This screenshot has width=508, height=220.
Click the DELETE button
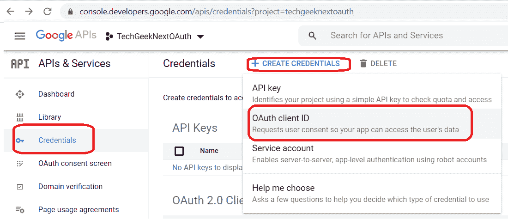[x=378, y=63]
